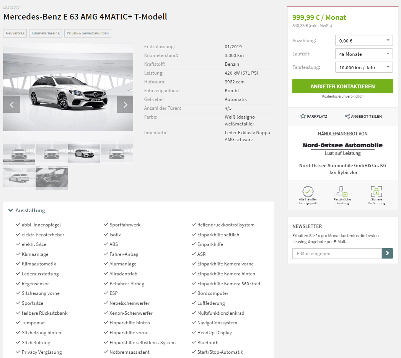Click the Reifendruckkontrollsystem feature entry
401x358 pixels.
click(226, 225)
